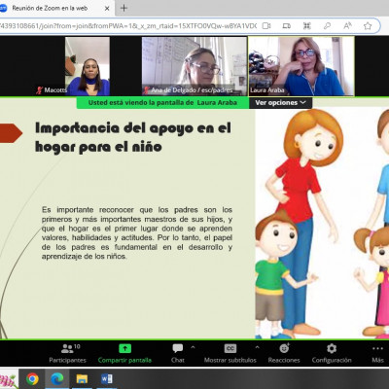
Task: Open the Chat panel
Action: click(178, 353)
